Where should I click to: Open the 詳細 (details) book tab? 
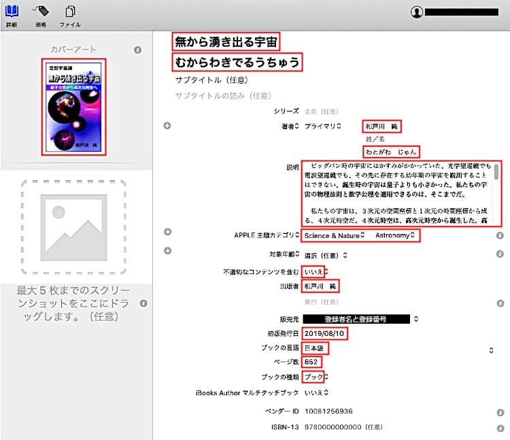[12, 16]
